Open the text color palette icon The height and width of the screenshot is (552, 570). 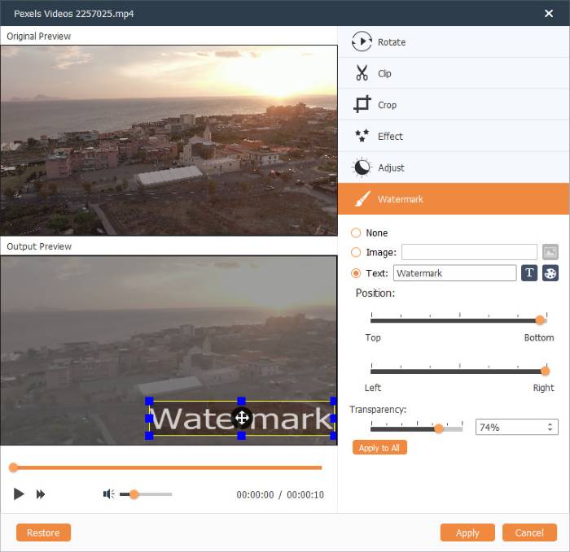(550, 273)
